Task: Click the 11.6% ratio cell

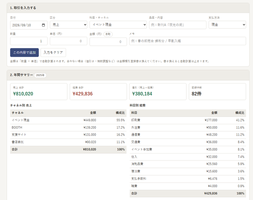Action: point(240,127)
